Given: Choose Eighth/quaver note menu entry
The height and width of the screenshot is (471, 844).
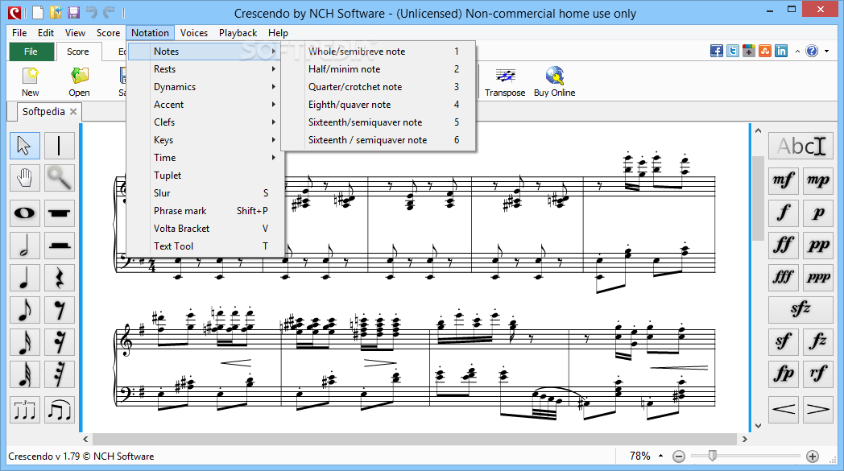Looking at the screenshot, I should click(379, 105).
